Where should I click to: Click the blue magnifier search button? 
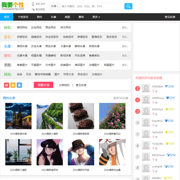[128, 6]
